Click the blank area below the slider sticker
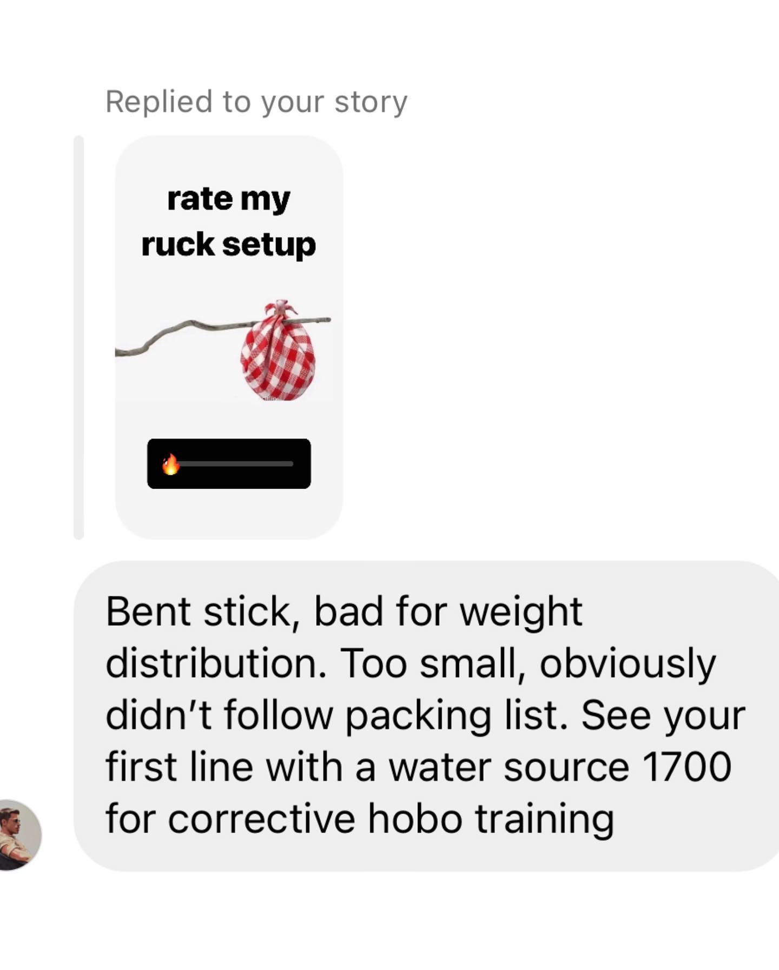Screen dimensions: 779x970 [229, 514]
